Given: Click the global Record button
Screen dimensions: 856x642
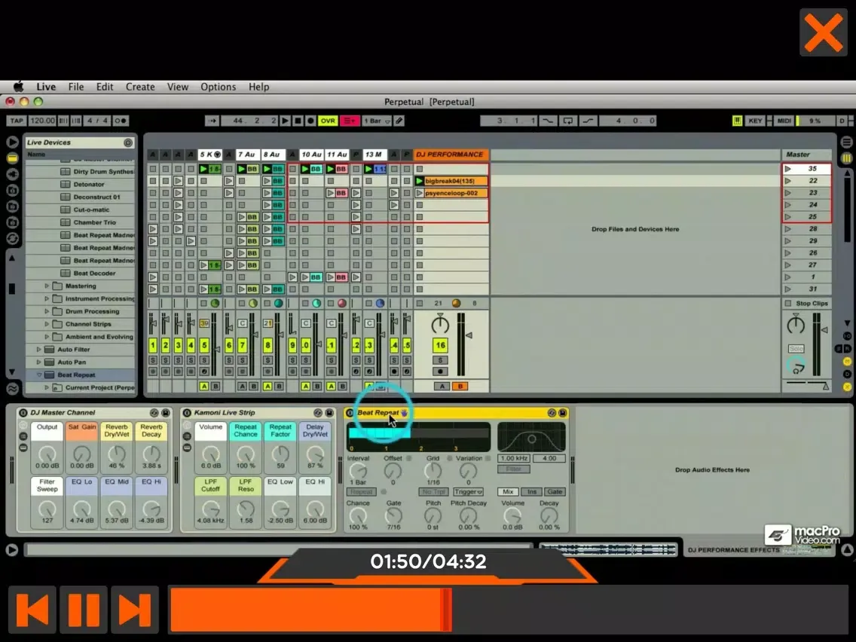Looking at the screenshot, I should point(310,121).
